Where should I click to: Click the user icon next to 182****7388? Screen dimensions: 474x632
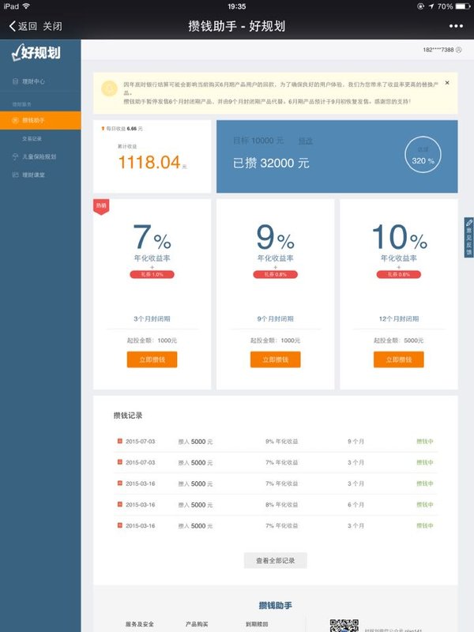[x=458, y=50]
